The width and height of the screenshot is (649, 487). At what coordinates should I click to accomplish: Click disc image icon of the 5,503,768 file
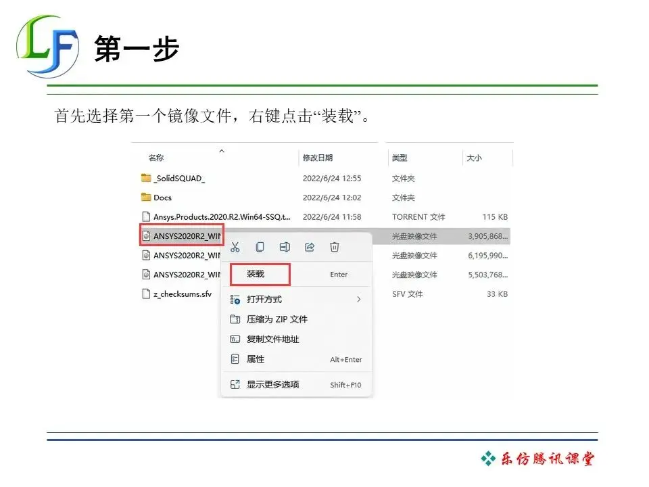click(146, 275)
